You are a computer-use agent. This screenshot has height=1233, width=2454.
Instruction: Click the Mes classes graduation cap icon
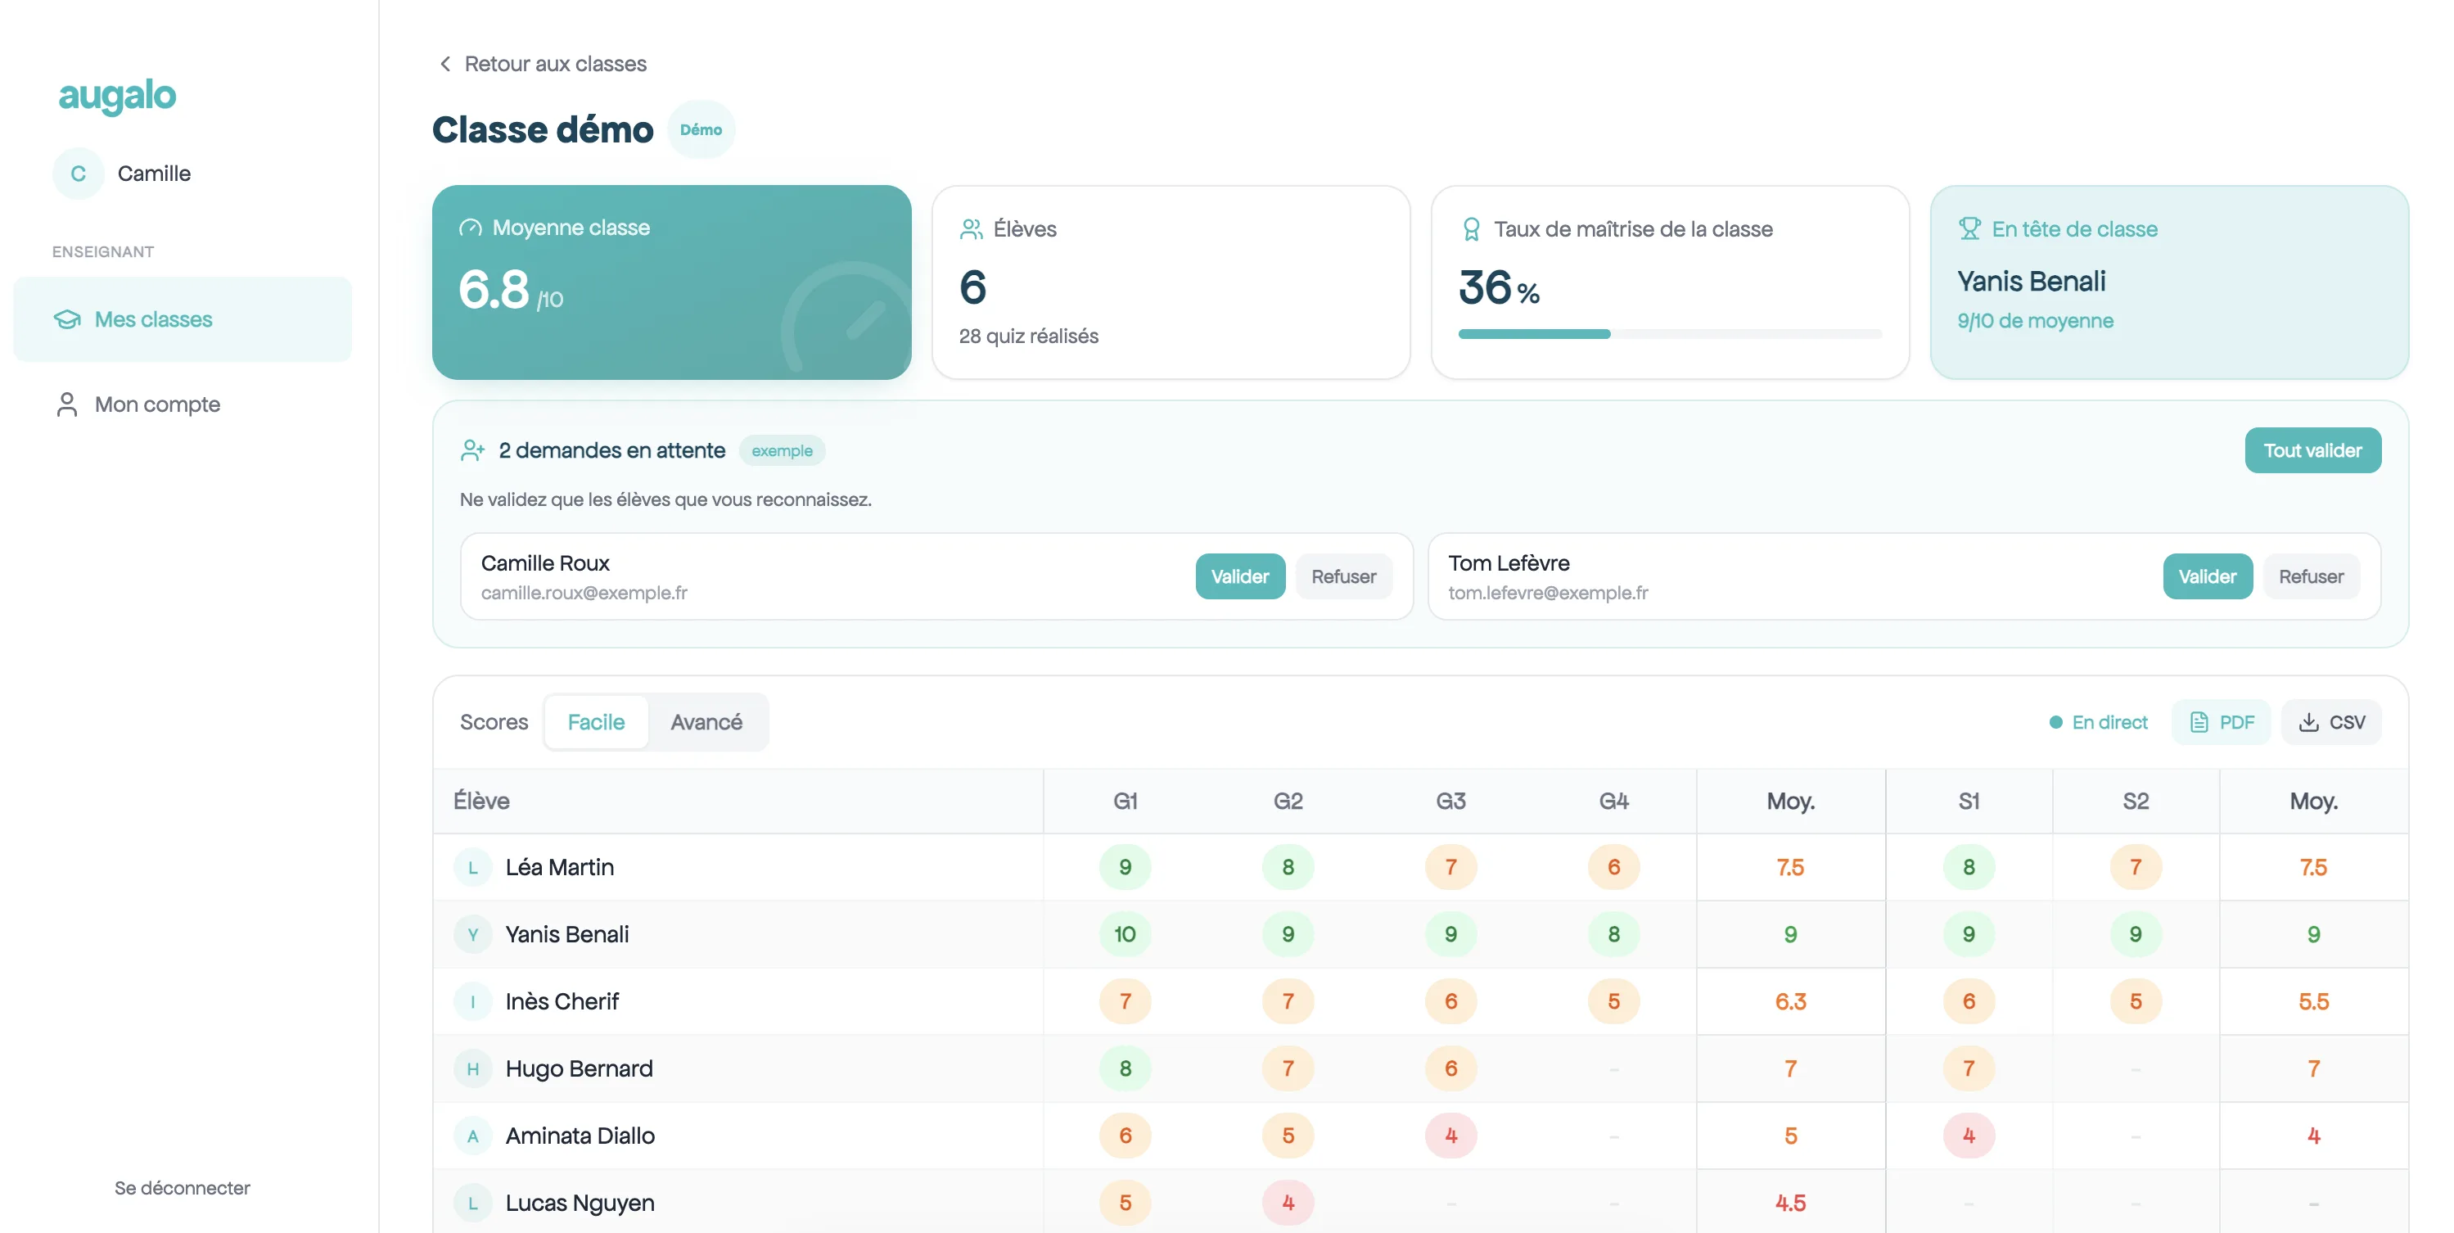pyautogui.click(x=66, y=319)
